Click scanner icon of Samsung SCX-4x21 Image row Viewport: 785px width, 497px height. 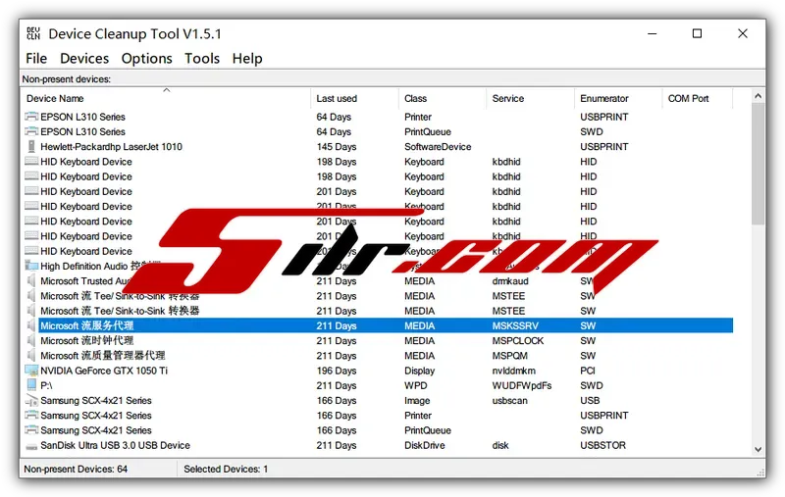click(x=31, y=401)
